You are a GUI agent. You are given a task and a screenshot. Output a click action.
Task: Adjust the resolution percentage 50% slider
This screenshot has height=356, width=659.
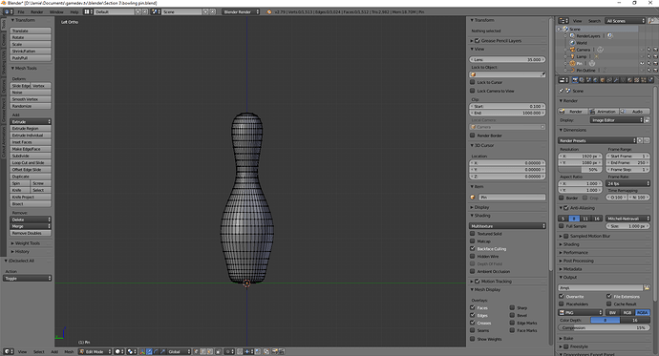click(581, 169)
